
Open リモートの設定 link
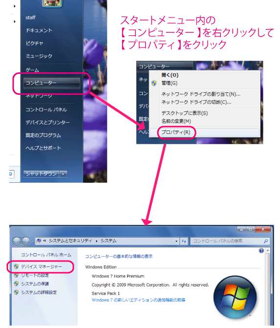click(35, 275)
